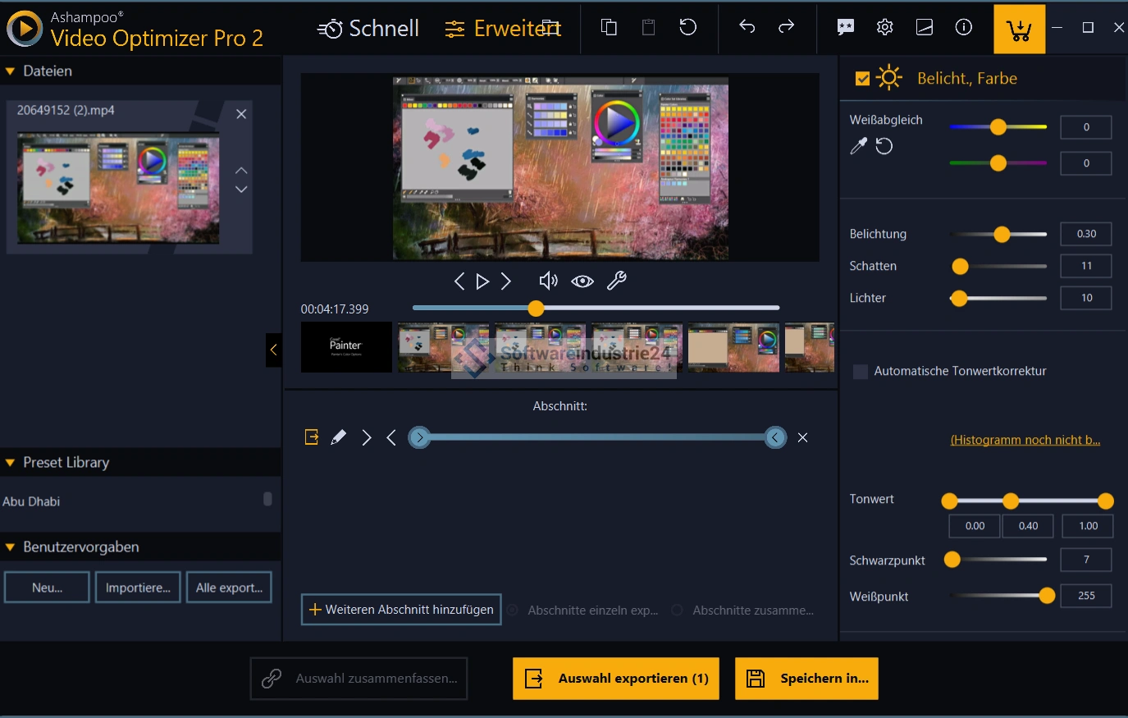The width and height of the screenshot is (1128, 718).
Task: Uncheck the Belicht., Farbe checkbox
Action: [x=862, y=79]
